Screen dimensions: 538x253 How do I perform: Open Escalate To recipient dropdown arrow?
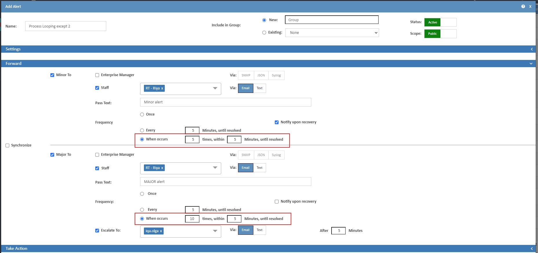(215, 231)
